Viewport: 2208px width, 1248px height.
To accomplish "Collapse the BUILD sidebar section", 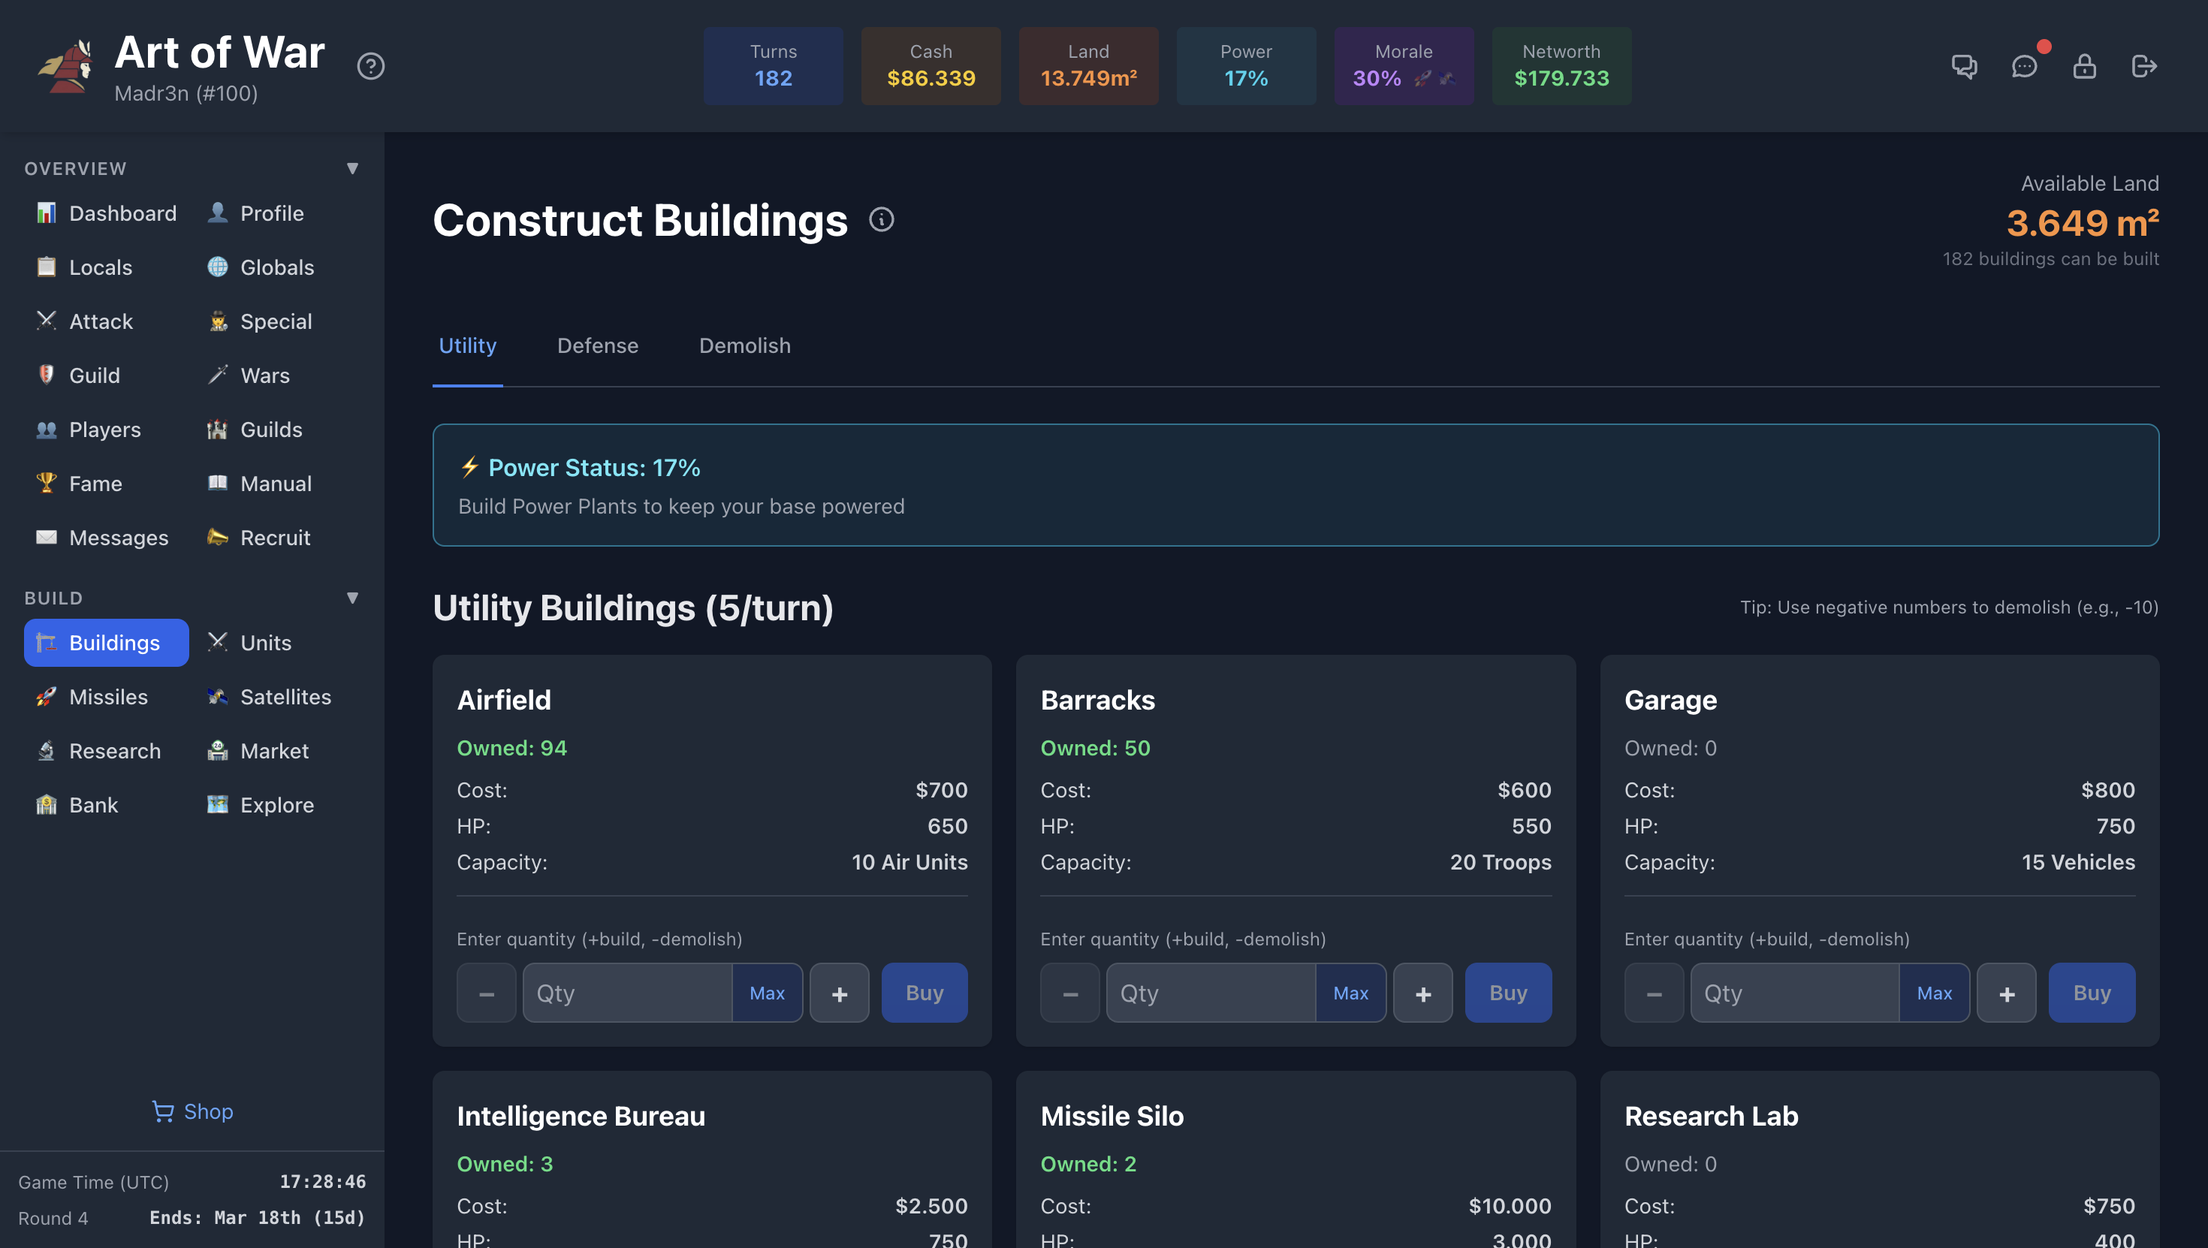I will [x=352, y=598].
